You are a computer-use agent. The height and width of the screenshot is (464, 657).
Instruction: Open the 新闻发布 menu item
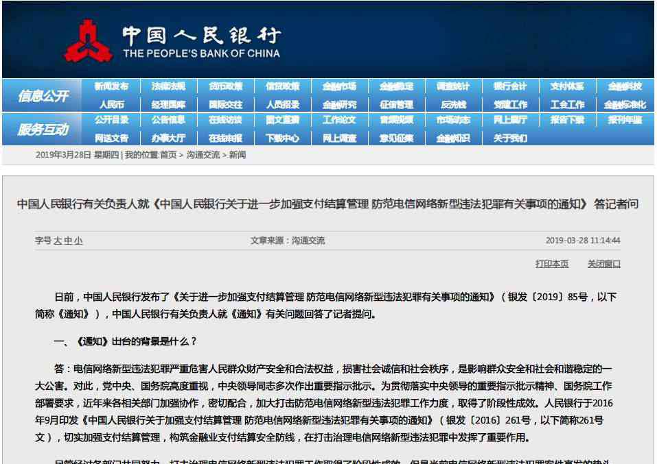[x=111, y=86]
